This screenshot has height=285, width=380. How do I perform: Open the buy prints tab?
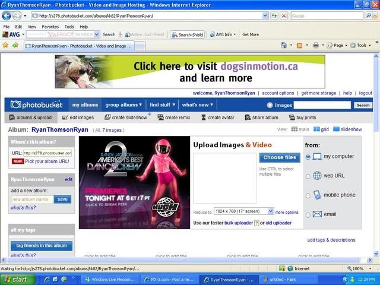(x=302, y=118)
